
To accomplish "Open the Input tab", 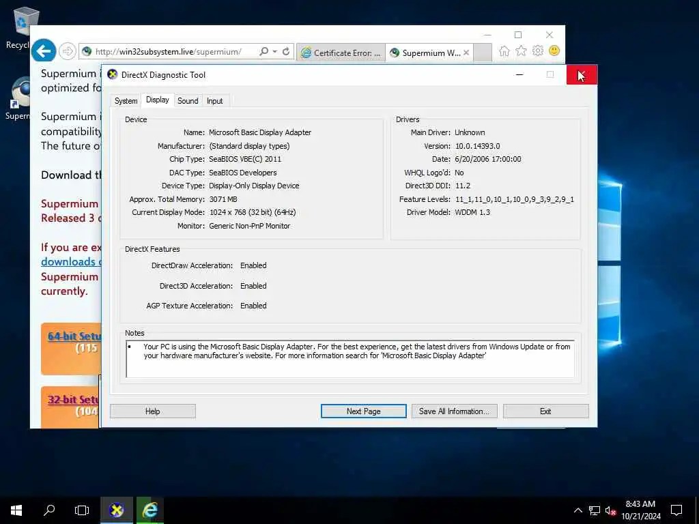I will [214, 101].
